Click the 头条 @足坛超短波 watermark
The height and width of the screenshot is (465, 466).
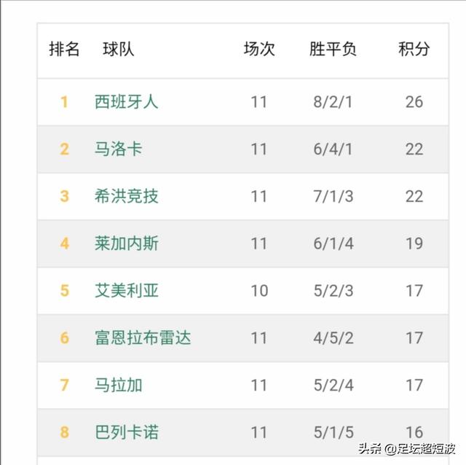pyautogui.click(x=407, y=448)
